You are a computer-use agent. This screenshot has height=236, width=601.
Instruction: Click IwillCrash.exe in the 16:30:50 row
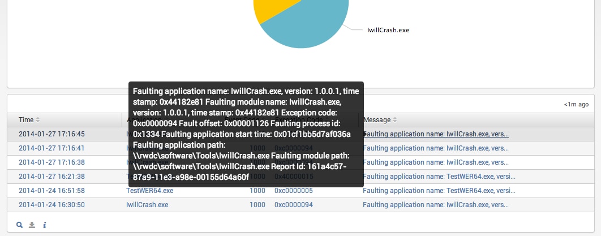point(147,205)
